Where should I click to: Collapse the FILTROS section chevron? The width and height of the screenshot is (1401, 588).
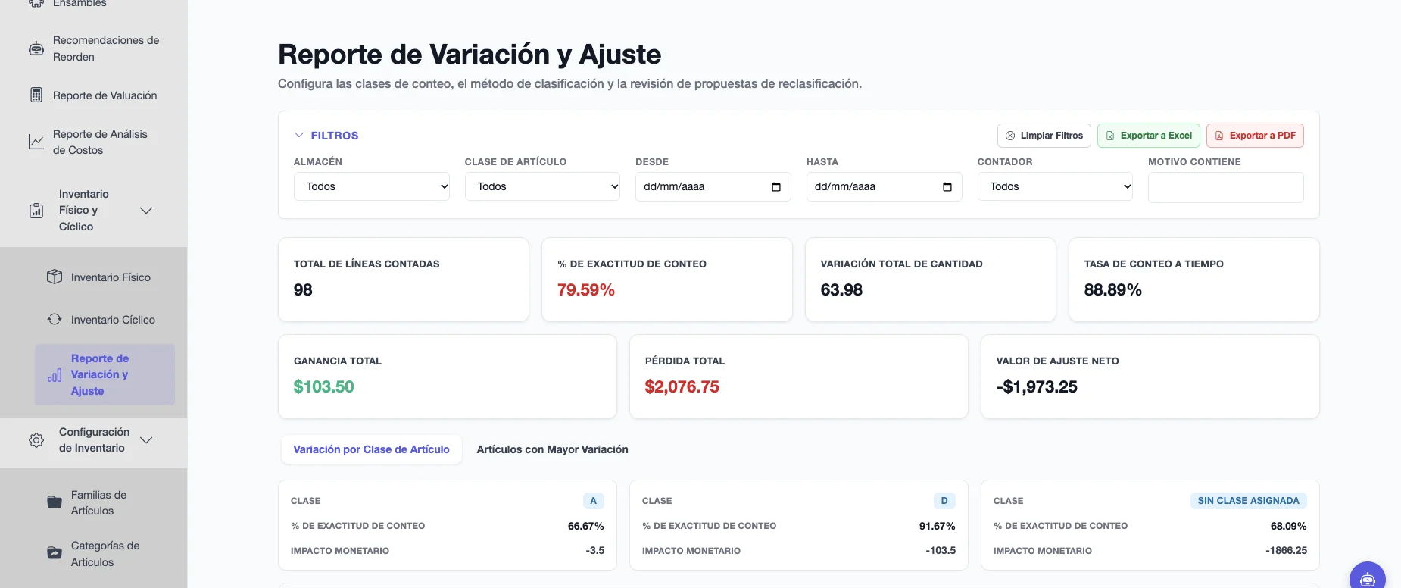point(298,135)
